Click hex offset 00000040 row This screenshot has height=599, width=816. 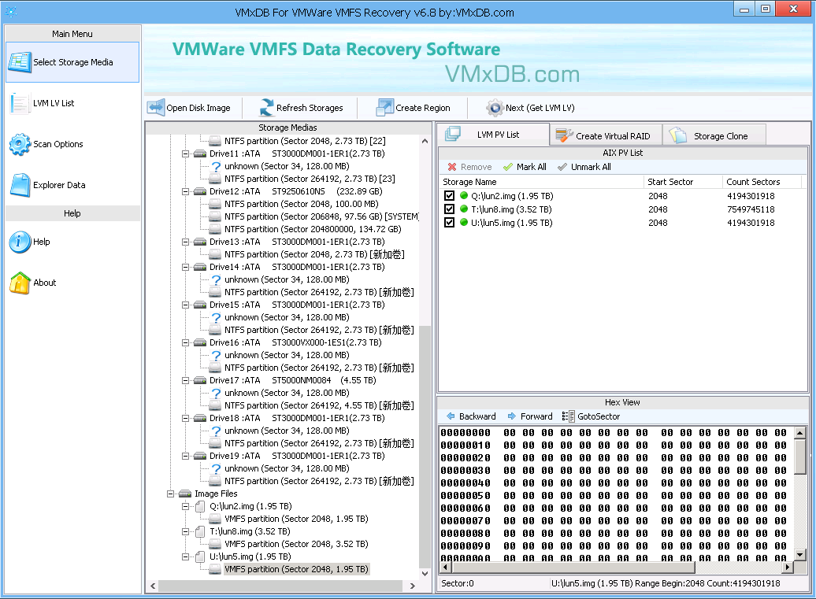point(613,483)
